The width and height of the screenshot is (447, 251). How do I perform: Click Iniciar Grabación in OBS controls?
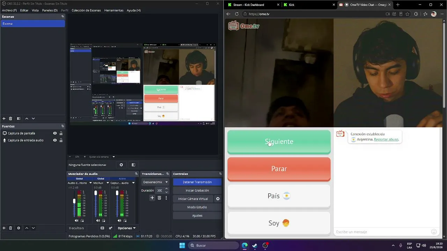(x=197, y=190)
